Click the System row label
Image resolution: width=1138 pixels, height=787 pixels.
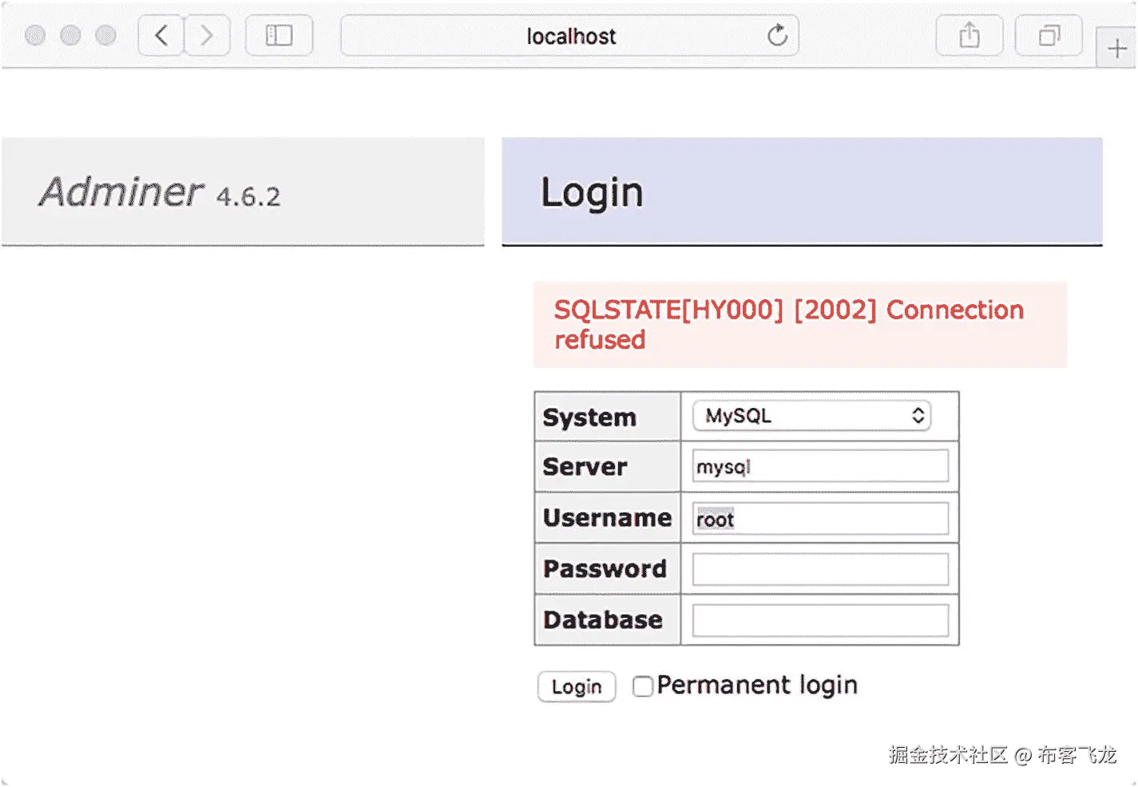(x=589, y=417)
